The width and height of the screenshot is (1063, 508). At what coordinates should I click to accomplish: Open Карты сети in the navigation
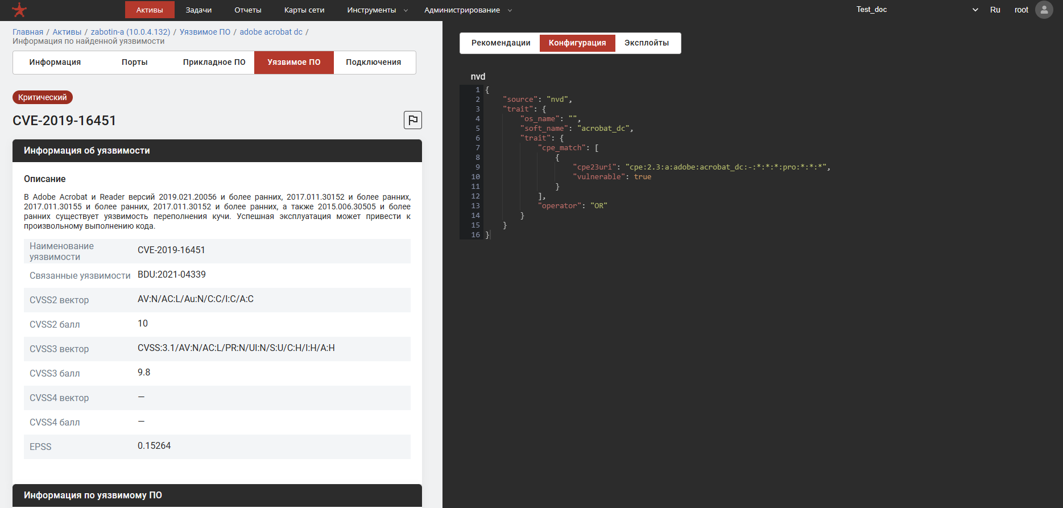(304, 10)
